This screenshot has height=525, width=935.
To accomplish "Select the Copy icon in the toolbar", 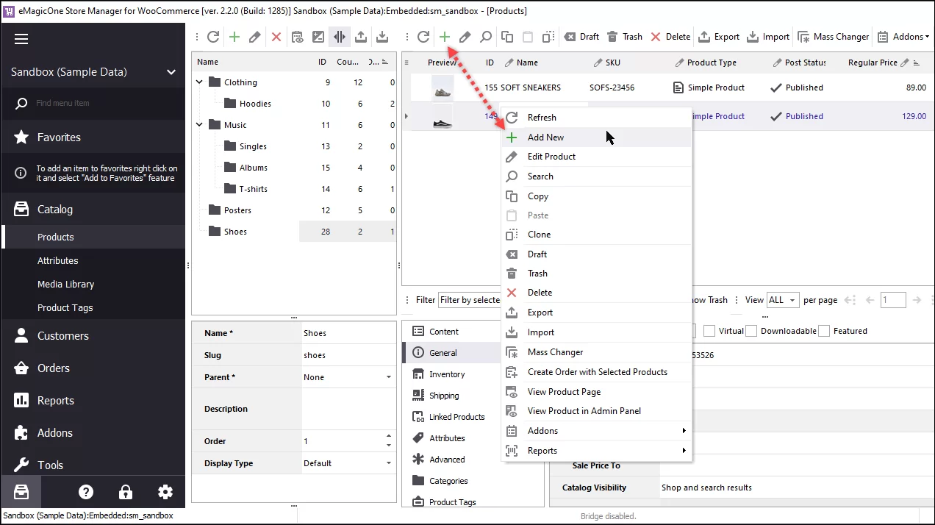I will click(x=506, y=36).
